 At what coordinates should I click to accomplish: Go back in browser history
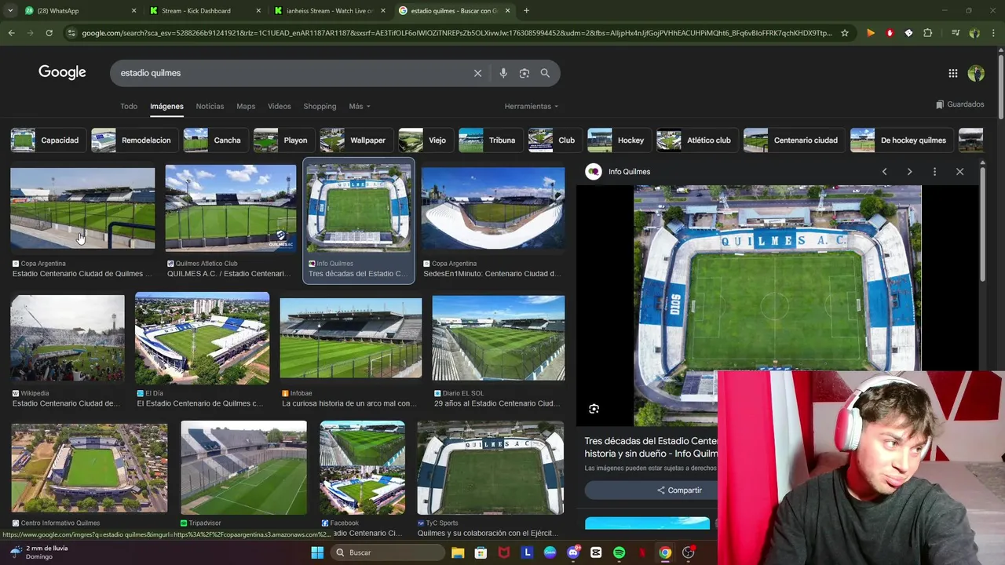(x=11, y=33)
